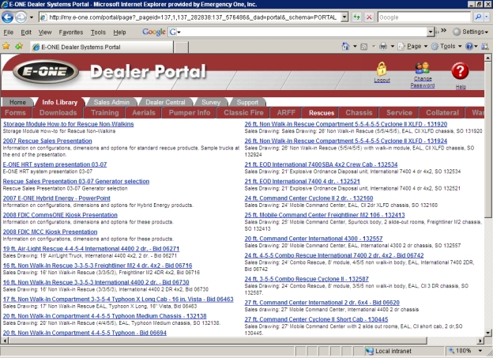Open the Tools dropdown in command bar
This screenshot has height=358, width=493.
click(446, 47)
